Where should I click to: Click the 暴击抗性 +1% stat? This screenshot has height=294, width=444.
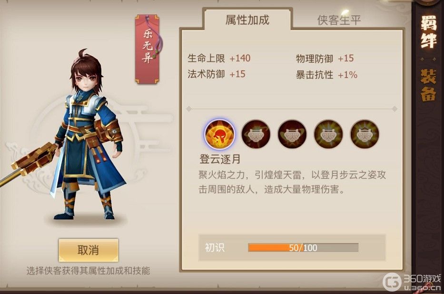pos(326,74)
